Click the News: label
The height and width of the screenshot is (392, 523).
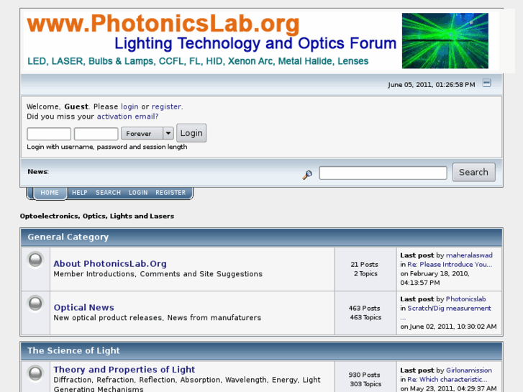pyautogui.click(x=38, y=171)
